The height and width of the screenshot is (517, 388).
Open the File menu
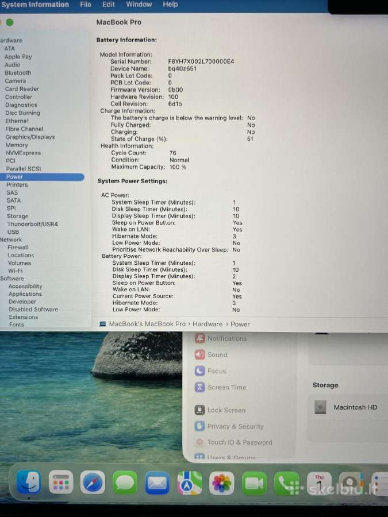pos(86,5)
